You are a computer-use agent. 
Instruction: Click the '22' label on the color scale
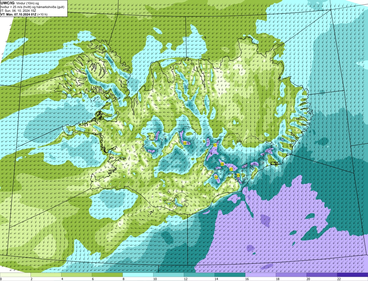tap(339, 279)
